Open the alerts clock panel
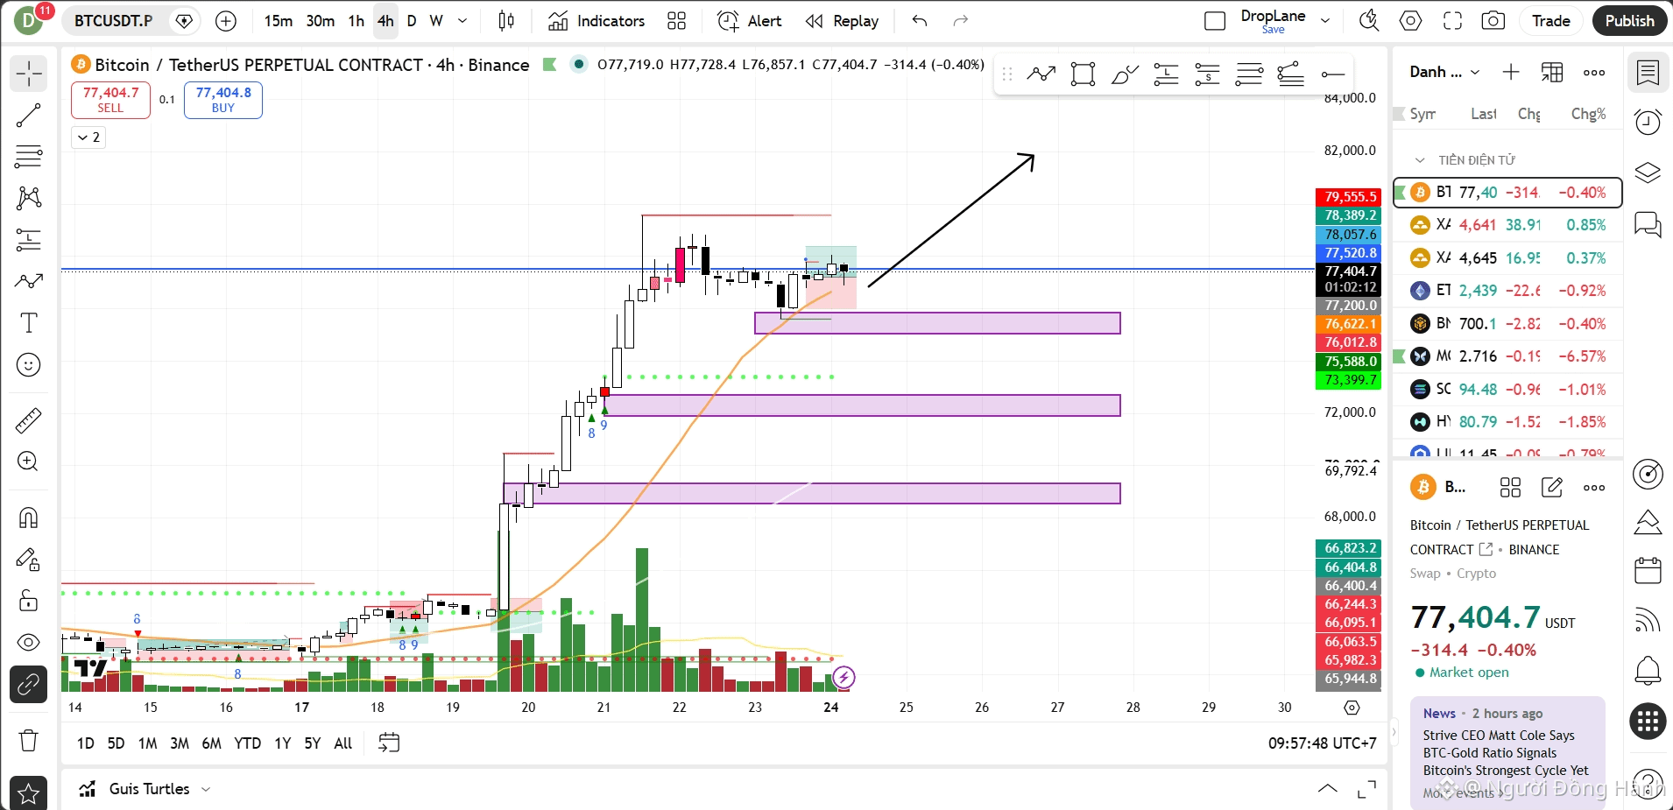This screenshot has height=810, width=1673. pos(1648,123)
